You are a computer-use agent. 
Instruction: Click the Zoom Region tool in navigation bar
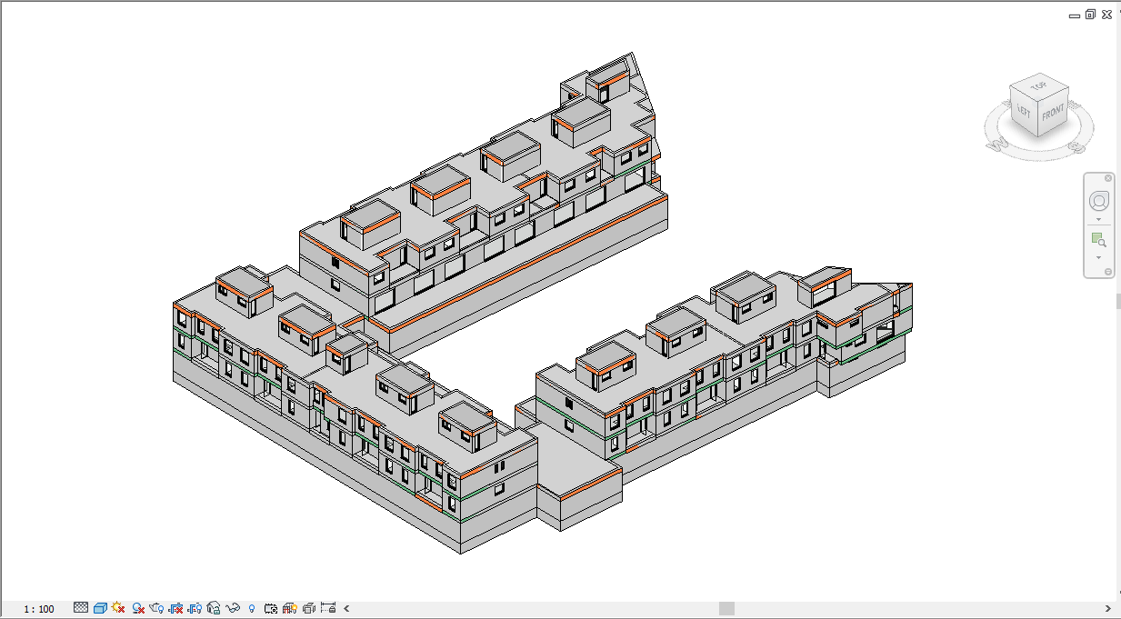pos(1099,241)
